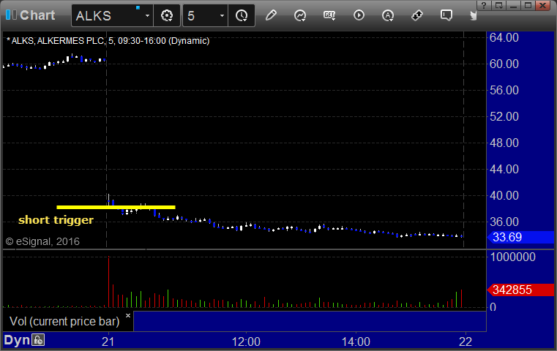Click the 33.69 current price marker
The height and width of the screenshot is (351, 557).
coord(520,237)
